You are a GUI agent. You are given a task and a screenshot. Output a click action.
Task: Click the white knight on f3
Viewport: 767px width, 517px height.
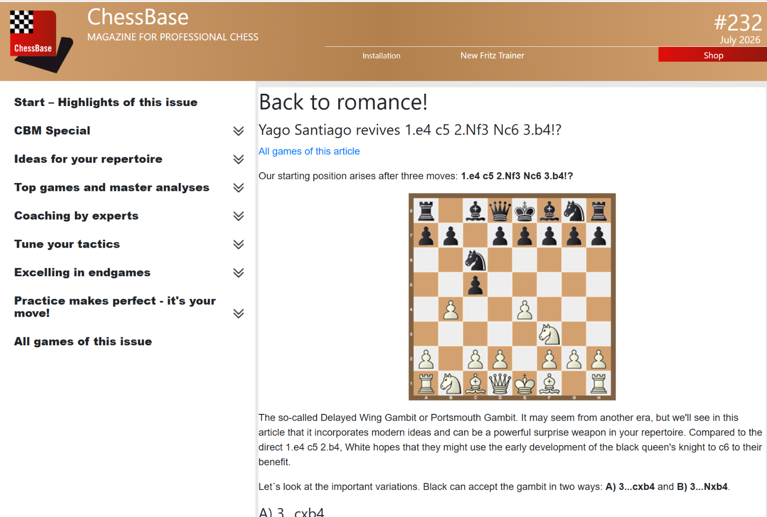coord(549,334)
